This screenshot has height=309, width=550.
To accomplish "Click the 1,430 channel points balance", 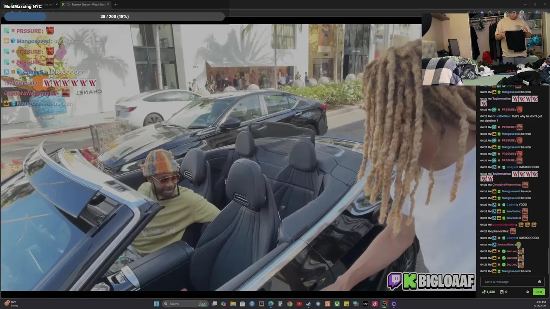I will (489, 292).
